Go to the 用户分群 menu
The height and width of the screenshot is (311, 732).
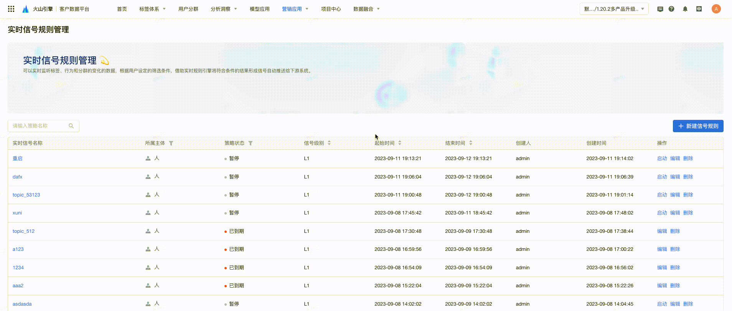(188, 9)
